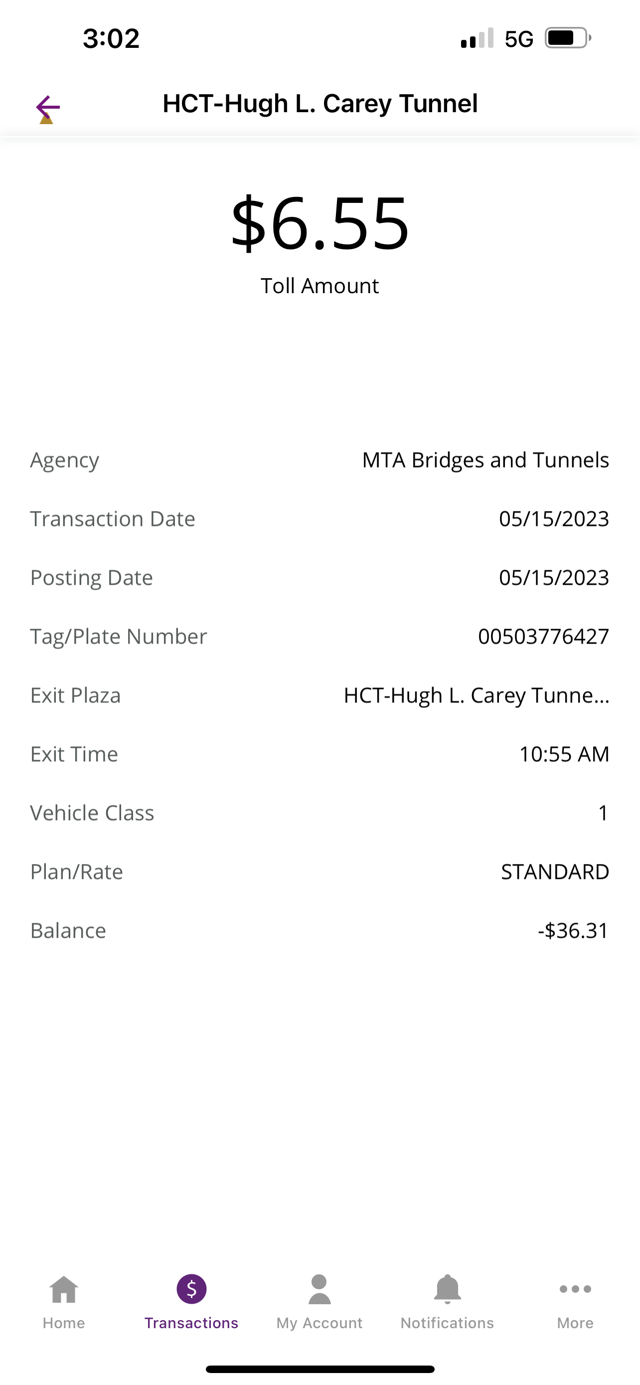
Task: Open the Home tab icon
Action: tap(64, 1290)
